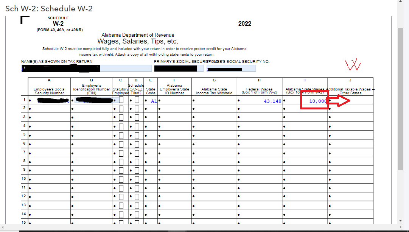
Task: Select the Primary's Social Security No. field
Action: point(178,68)
